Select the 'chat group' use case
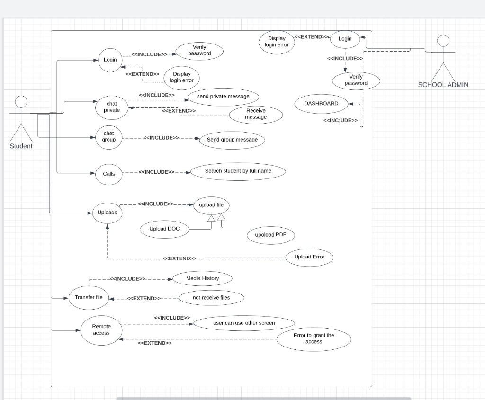 108,137
